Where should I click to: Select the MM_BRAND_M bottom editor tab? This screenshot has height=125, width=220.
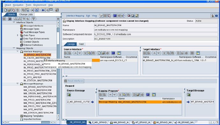point(120,122)
